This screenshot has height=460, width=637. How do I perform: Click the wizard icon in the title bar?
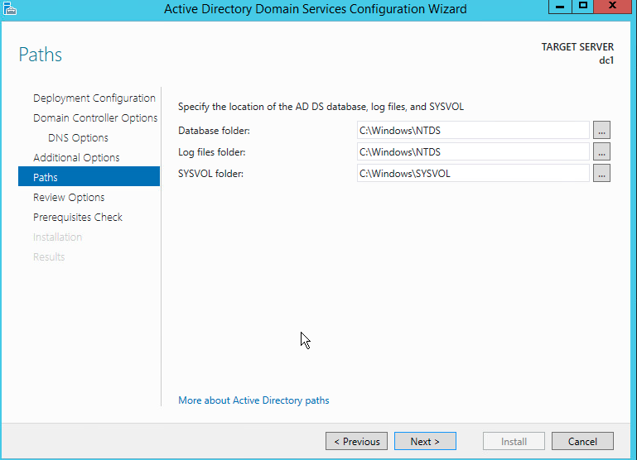click(x=10, y=9)
